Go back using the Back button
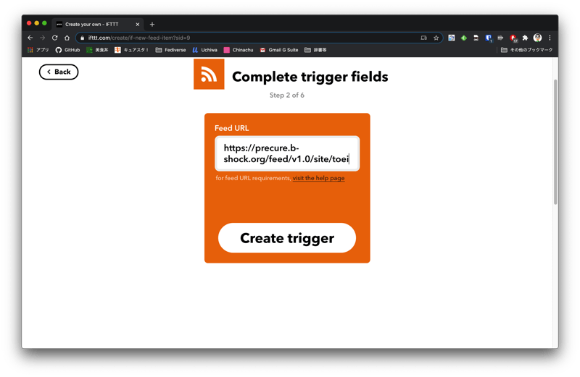Image resolution: width=580 pixels, height=377 pixels. (59, 72)
